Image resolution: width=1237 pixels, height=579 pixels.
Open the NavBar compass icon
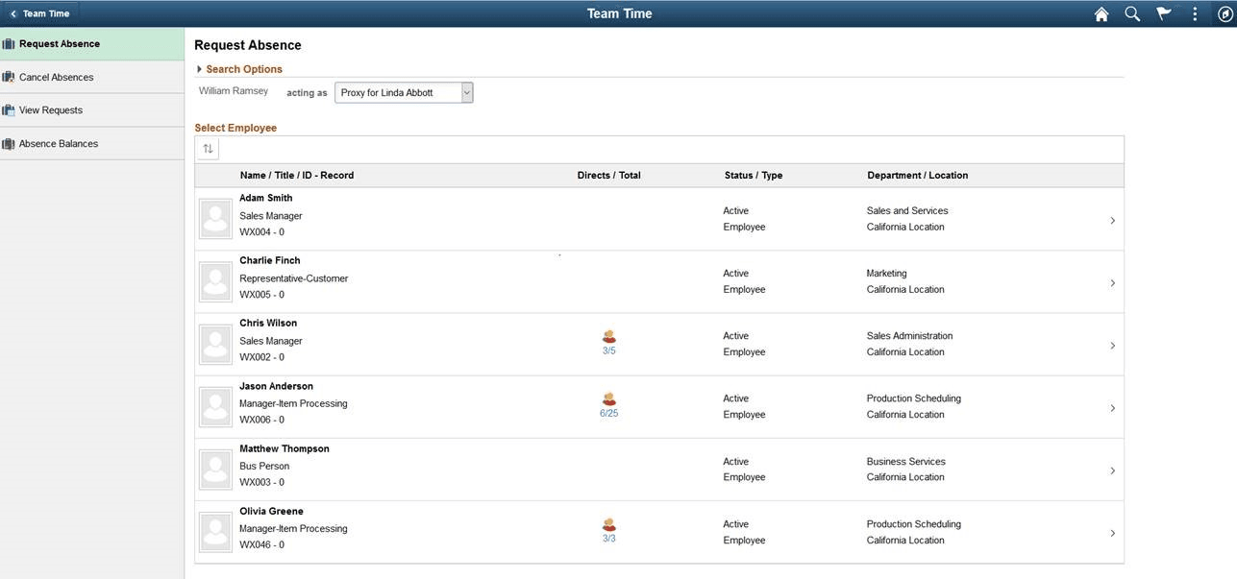coord(1223,12)
